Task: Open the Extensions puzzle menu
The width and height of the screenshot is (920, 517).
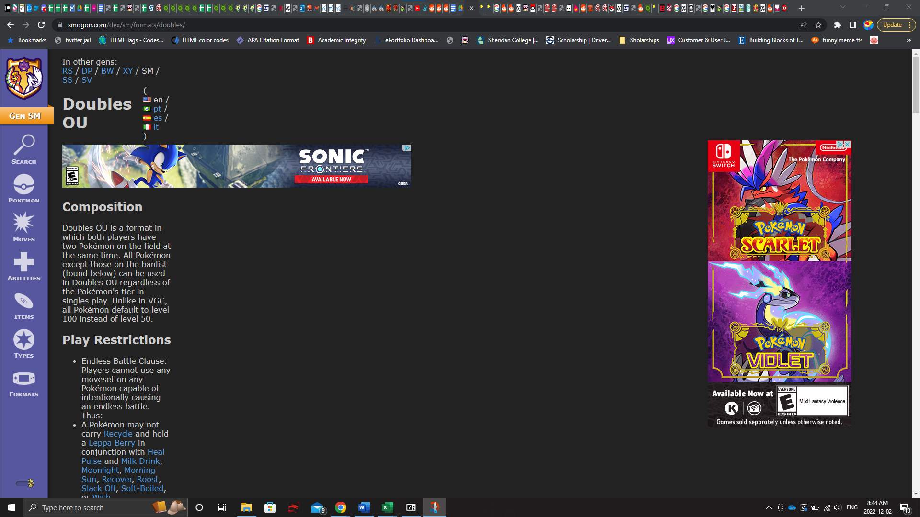Action: click(838, 25)
